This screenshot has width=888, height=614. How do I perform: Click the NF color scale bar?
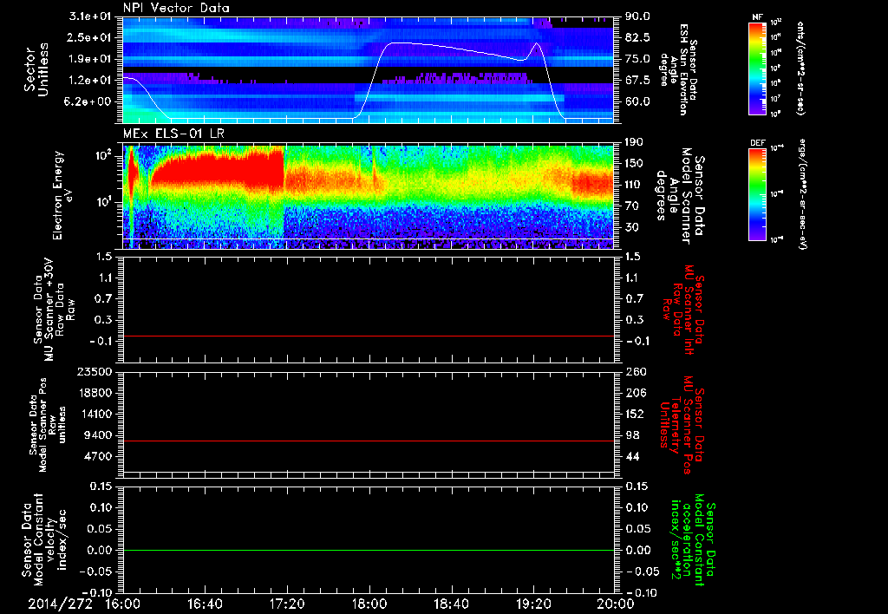coord(758,68)
